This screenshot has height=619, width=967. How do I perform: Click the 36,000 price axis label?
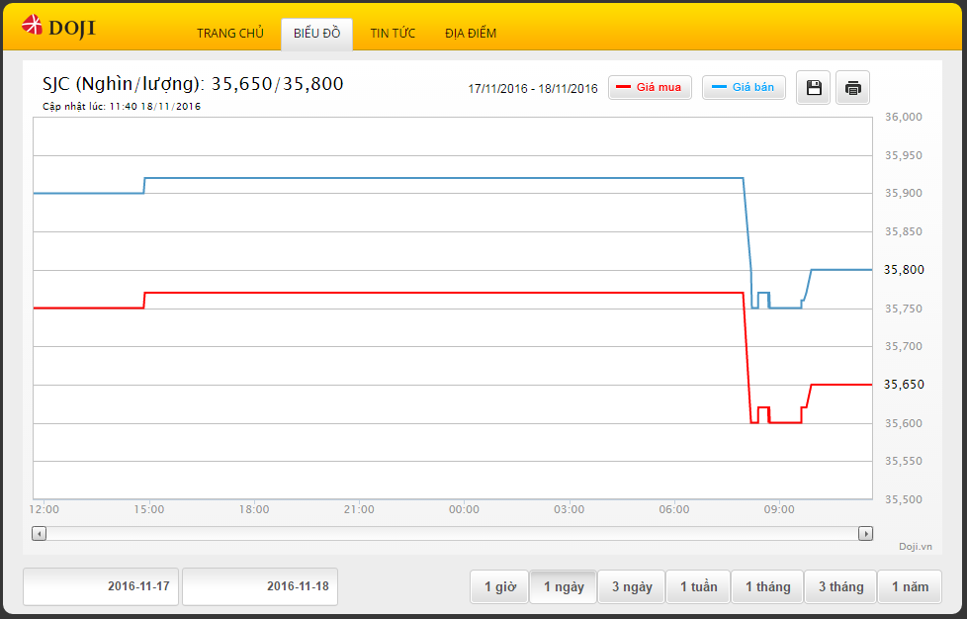point(904,117)
